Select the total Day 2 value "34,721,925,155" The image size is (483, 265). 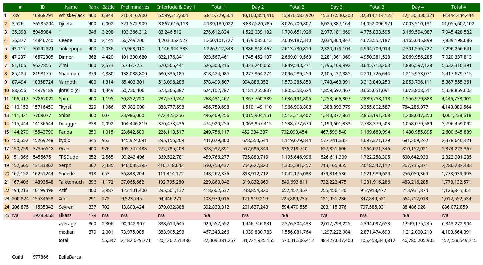[258, 240]
